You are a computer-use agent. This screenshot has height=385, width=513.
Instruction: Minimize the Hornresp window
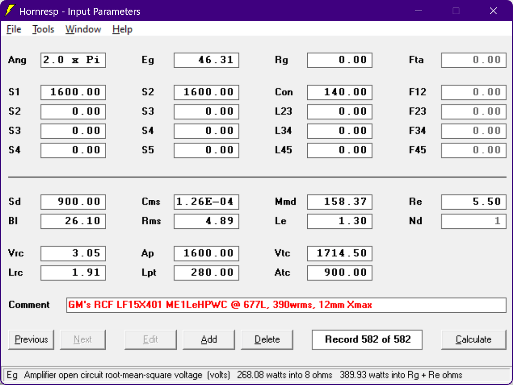(418, 11)
